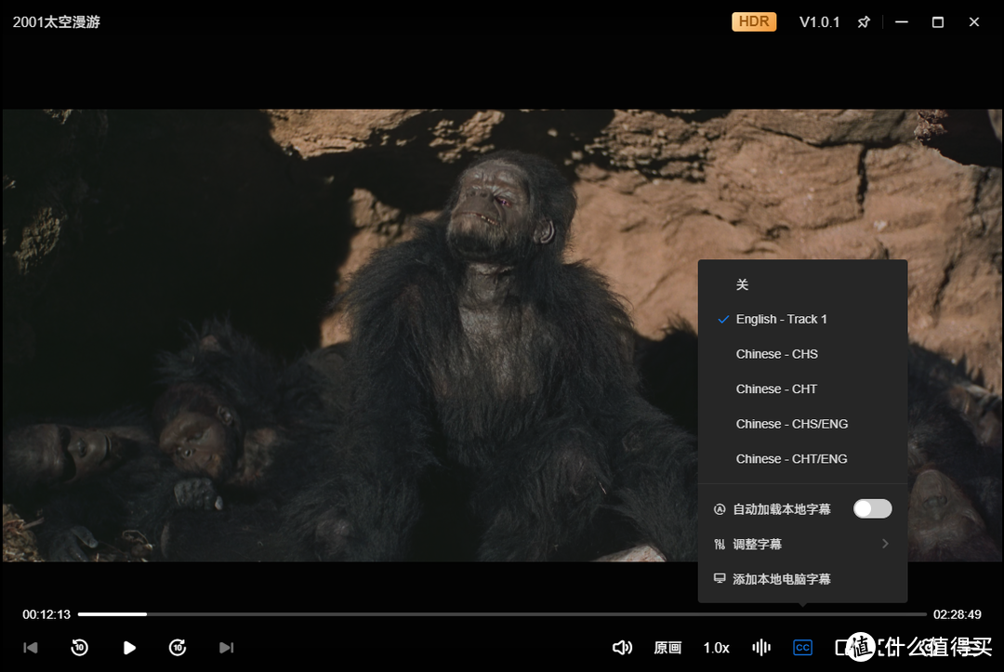Rewind 10 seconds
Viewport: 1004px width, 672px height.
coord(80,648)
